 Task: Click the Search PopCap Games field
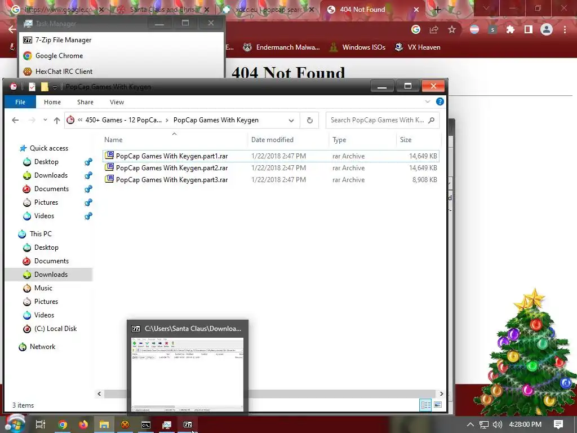(x=383, y=120)
